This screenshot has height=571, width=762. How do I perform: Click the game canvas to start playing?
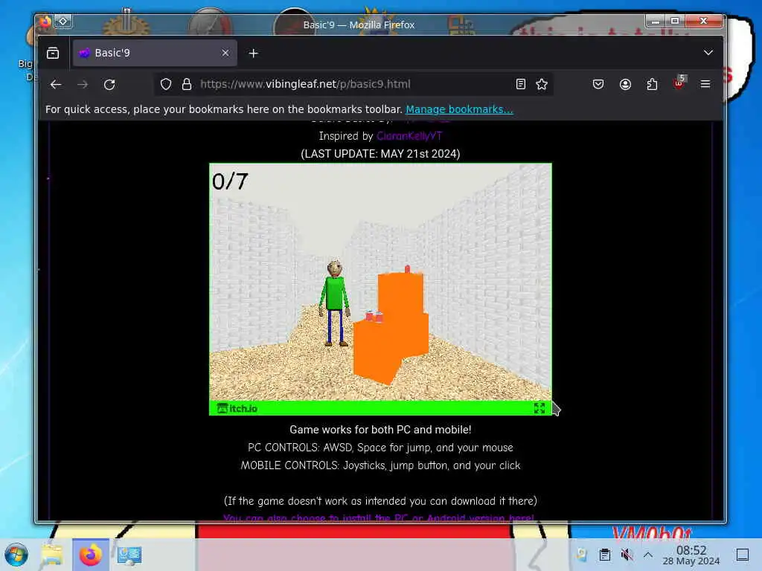tap(380, 282)
